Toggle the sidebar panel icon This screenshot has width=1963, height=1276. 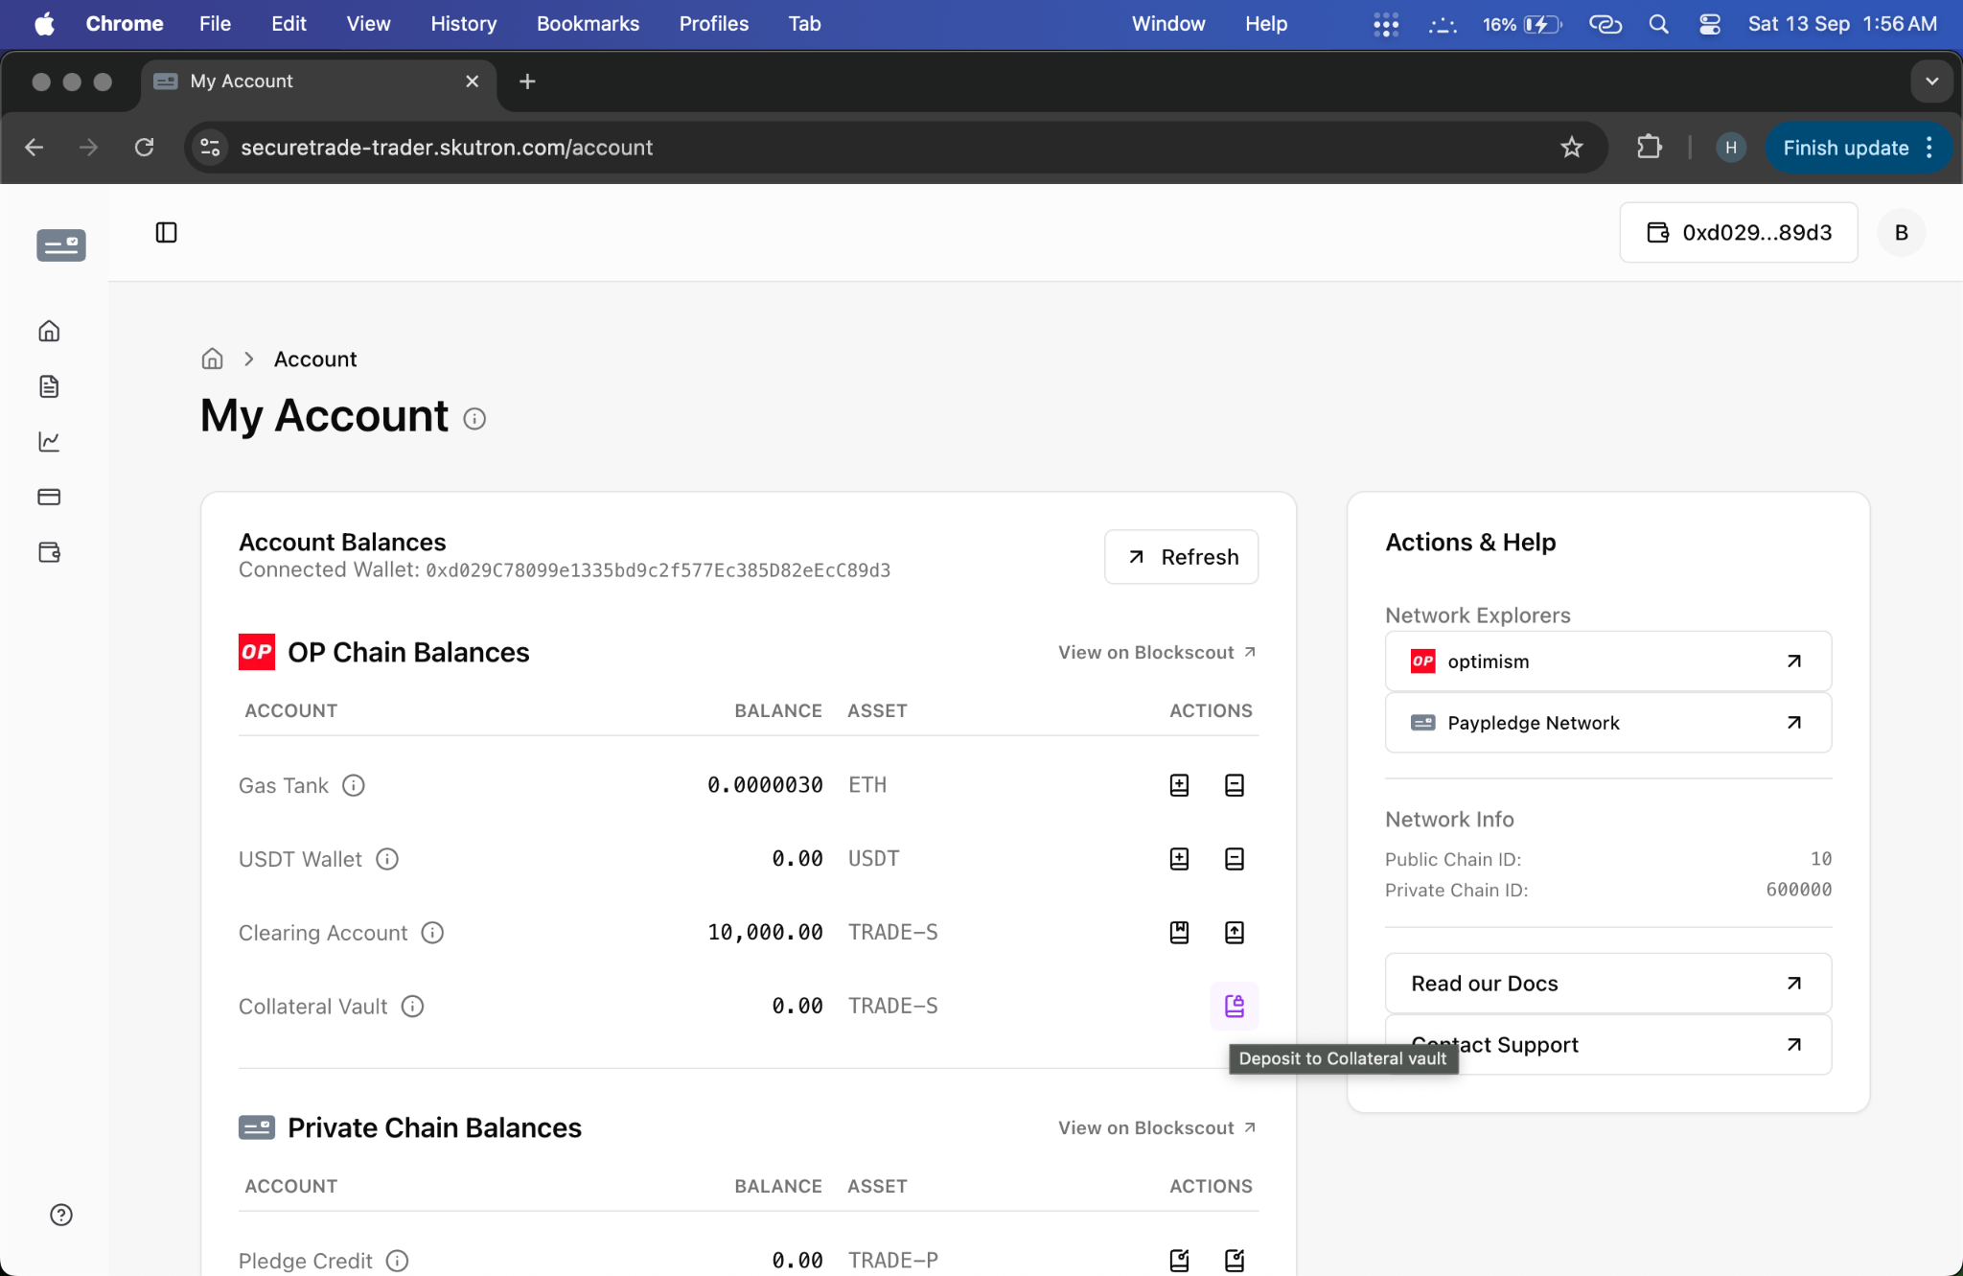pyautogui.click(x=166, y=233)
